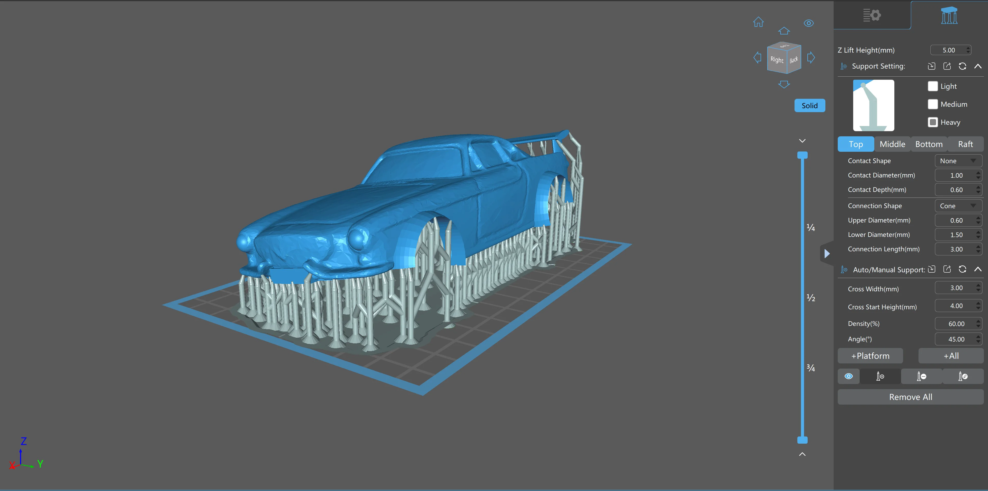Select the add support tool icon
This screenshot has height=491, width=988.
pyautogui.click(x=880, y=376)
